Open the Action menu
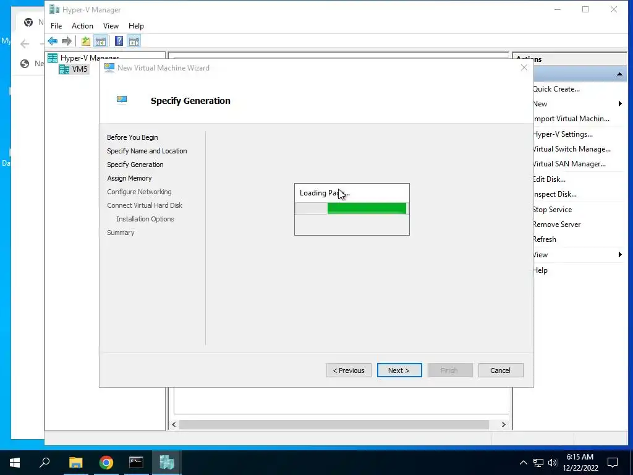The image size is (633, 475). pos(82,26)
